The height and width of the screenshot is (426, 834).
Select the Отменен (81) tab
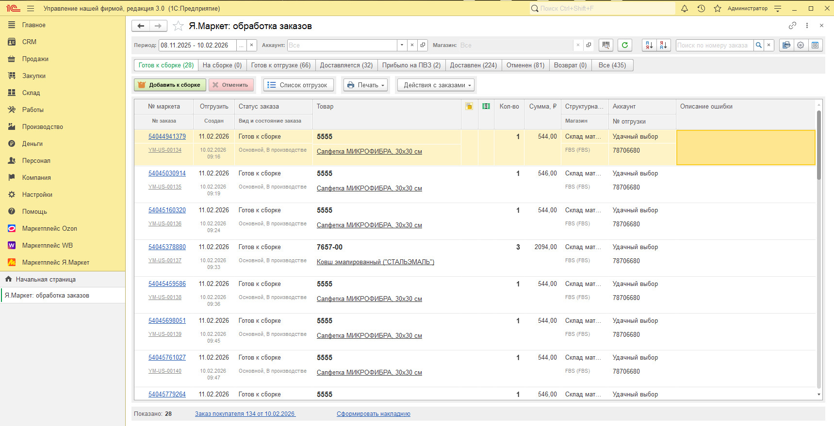pos(525,65)
